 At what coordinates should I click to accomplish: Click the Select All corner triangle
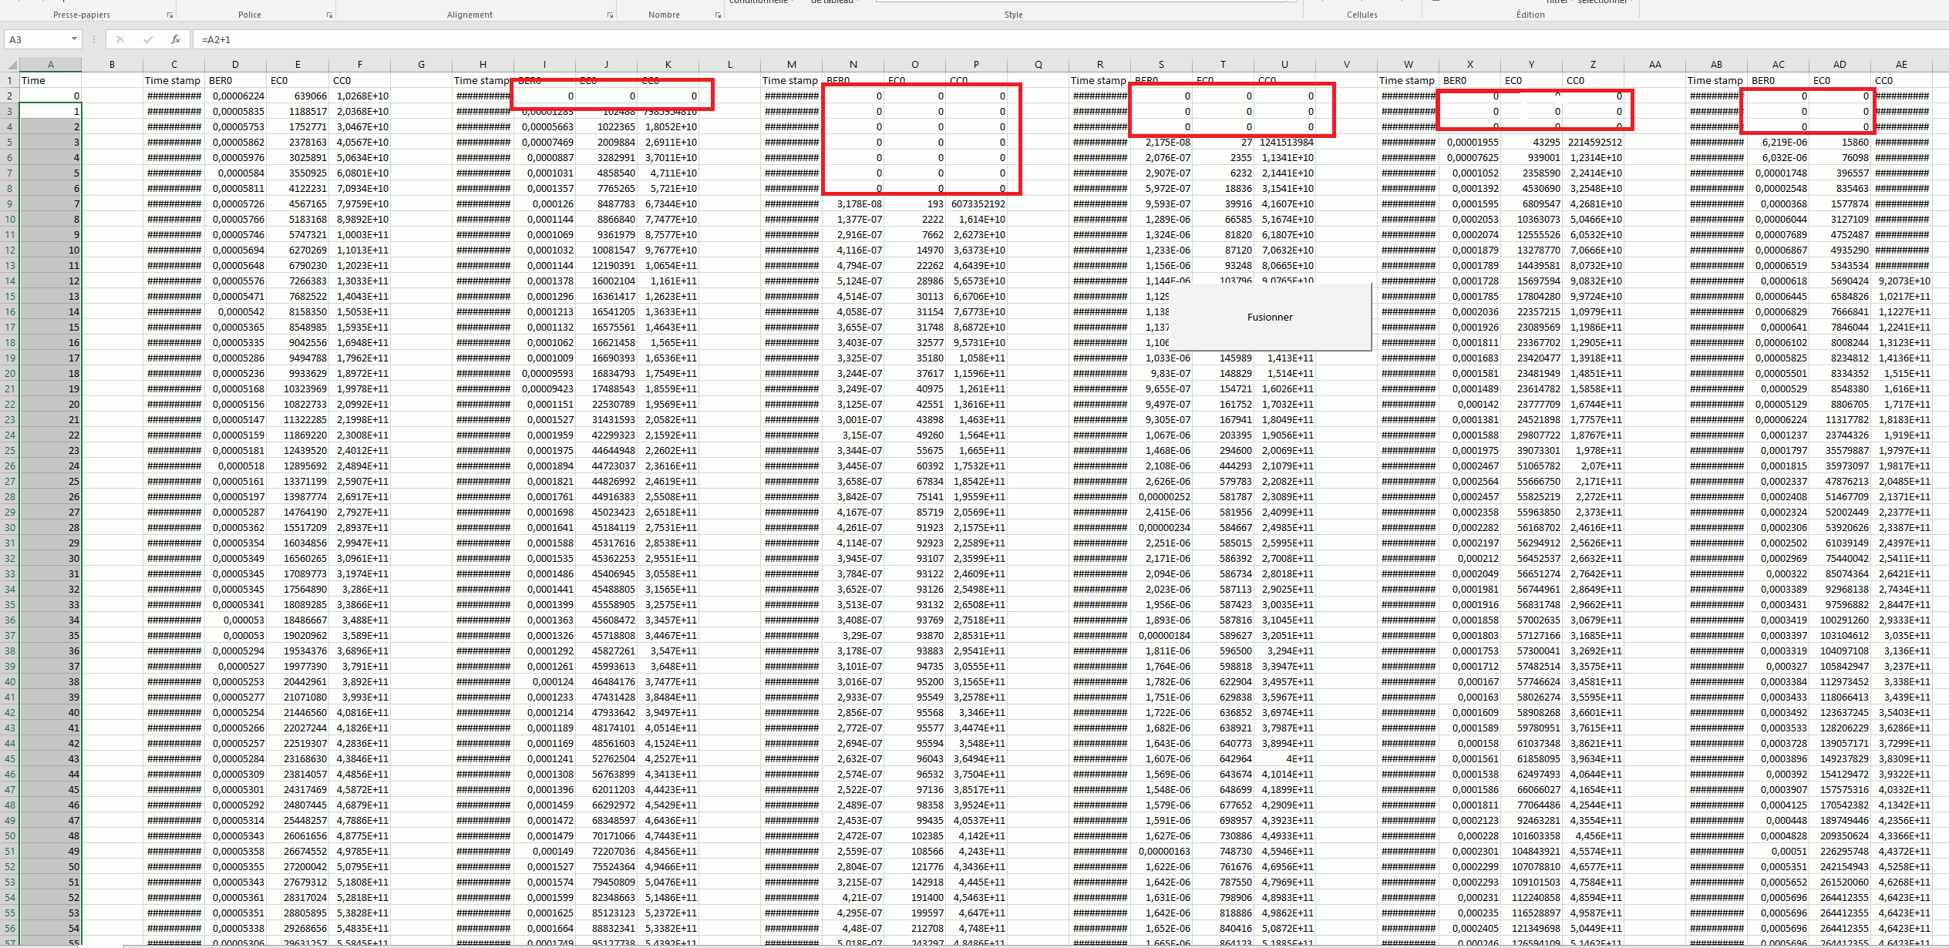pyautogui.click(x=11, y=65)
